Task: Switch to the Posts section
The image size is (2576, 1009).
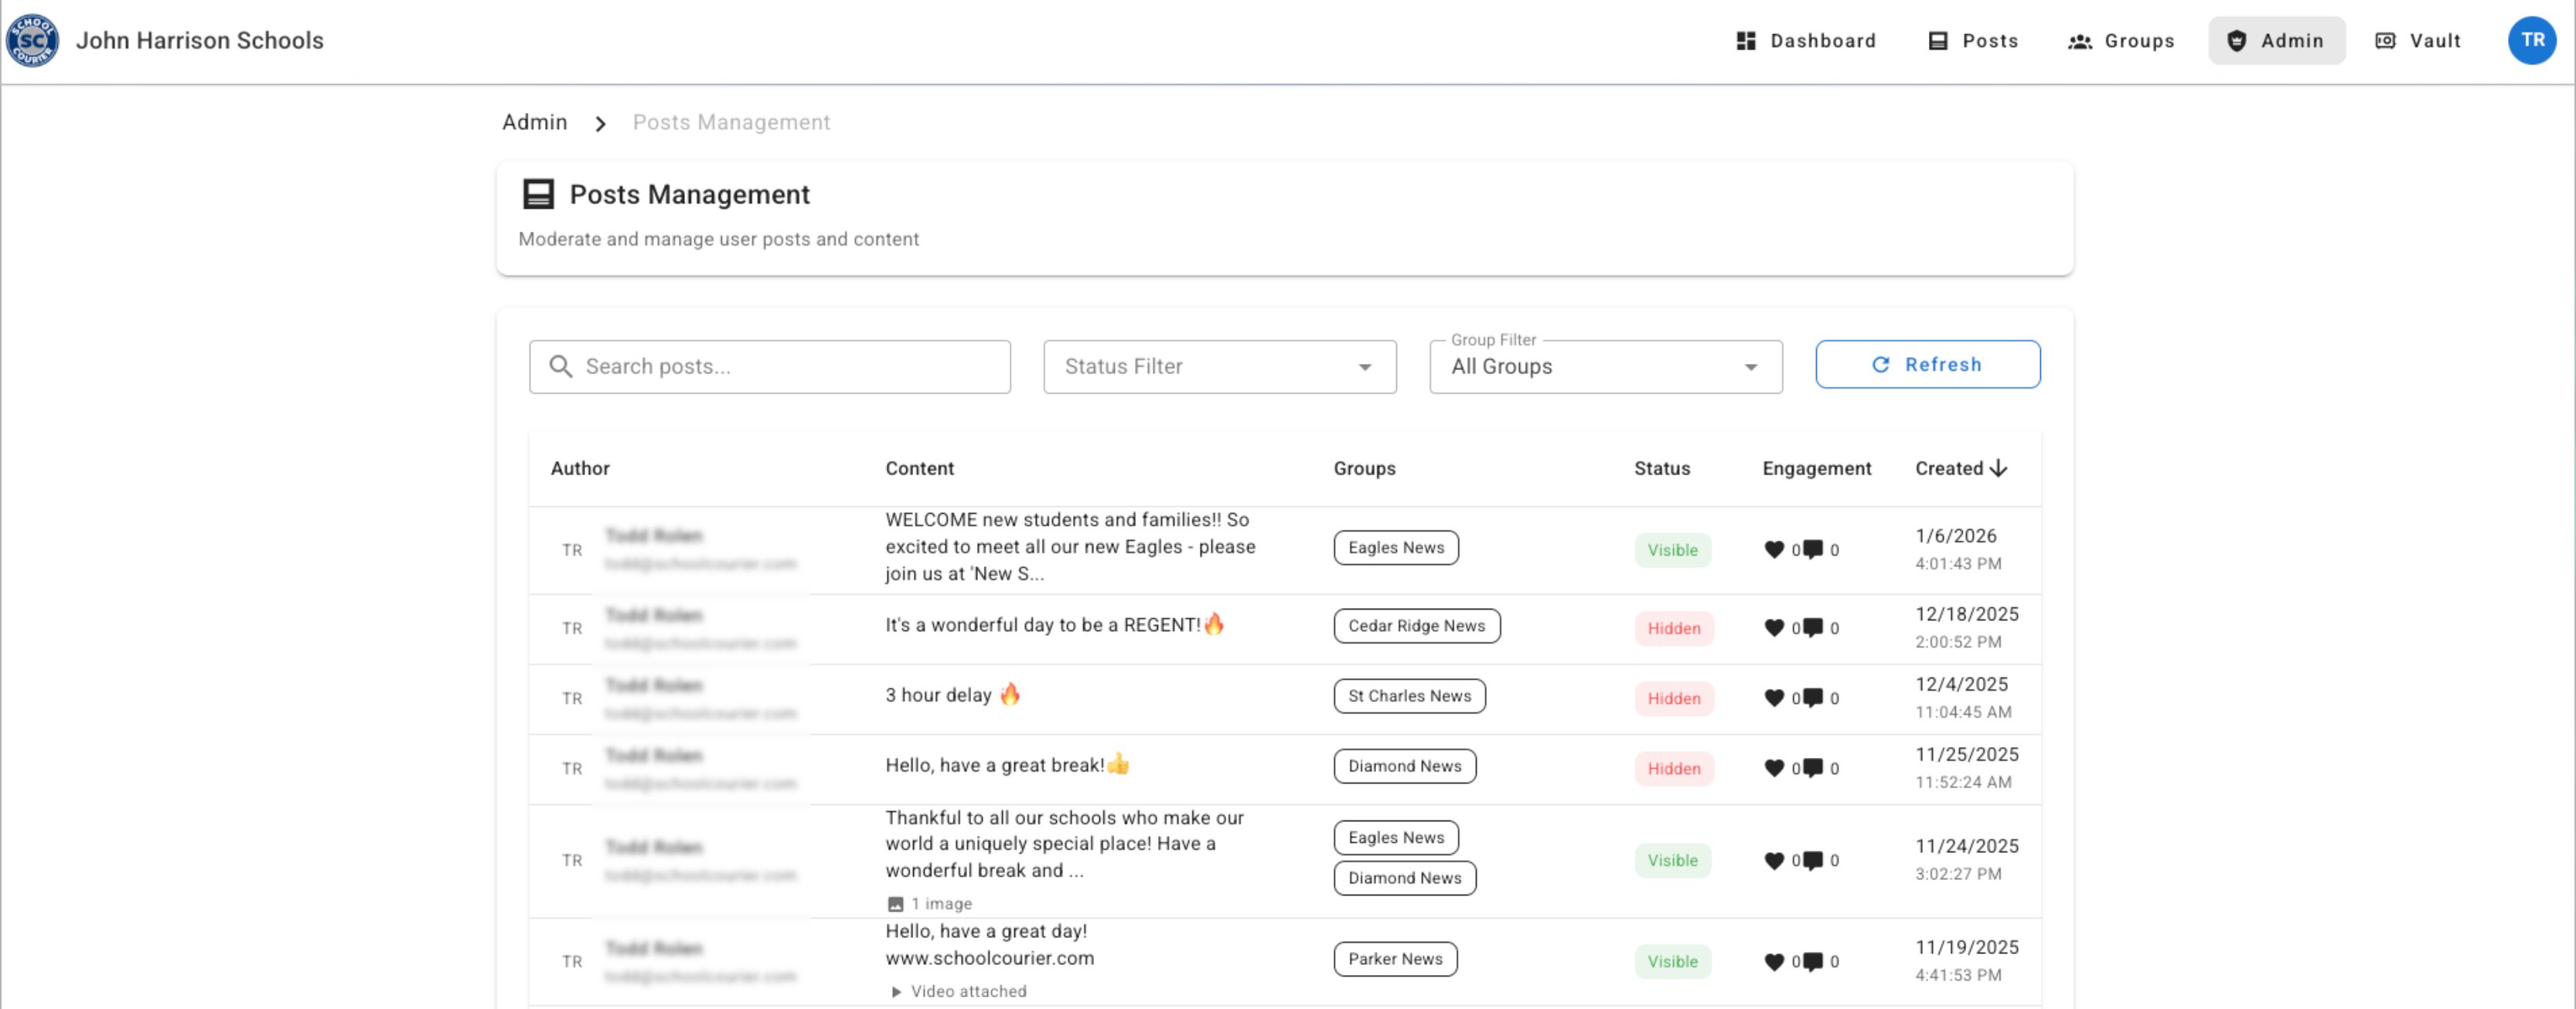Action: point(1972,41)
